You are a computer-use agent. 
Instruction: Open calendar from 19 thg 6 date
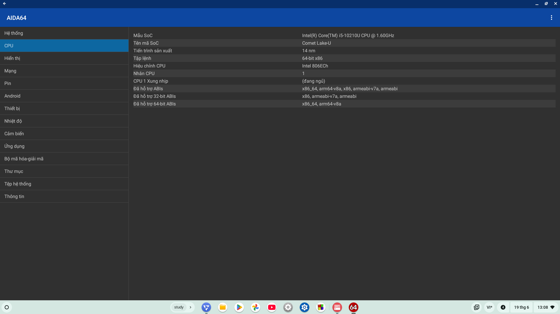tap(521, 307)
